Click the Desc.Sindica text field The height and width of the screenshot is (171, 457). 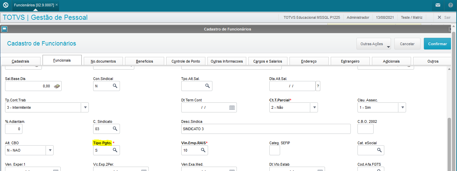click(266, 129)
